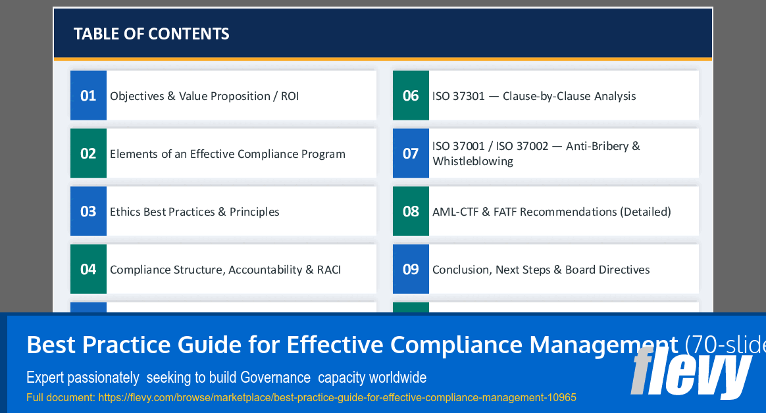Image resolution: width=766 pixels, height=413 pixels.
Task: Select the "07" blue number icon
Action: click(411, 153)
